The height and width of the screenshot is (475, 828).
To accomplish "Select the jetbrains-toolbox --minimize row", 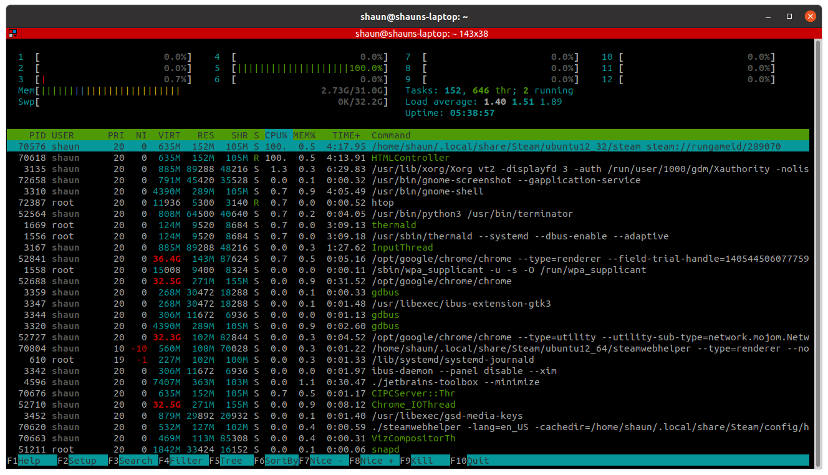I will point(408,382).
